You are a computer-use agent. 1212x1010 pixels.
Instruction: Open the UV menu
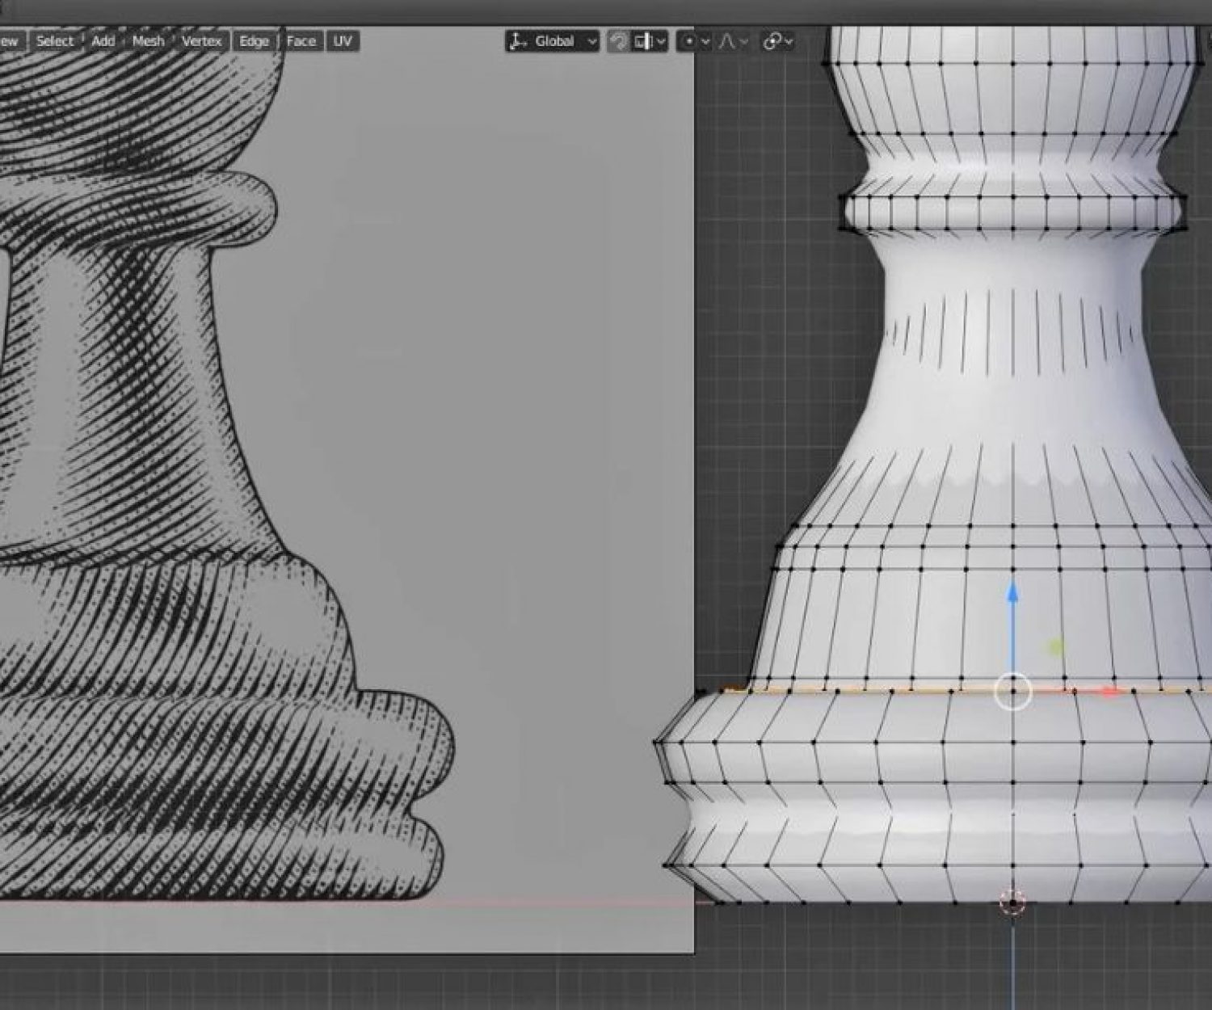coord(343,41)
